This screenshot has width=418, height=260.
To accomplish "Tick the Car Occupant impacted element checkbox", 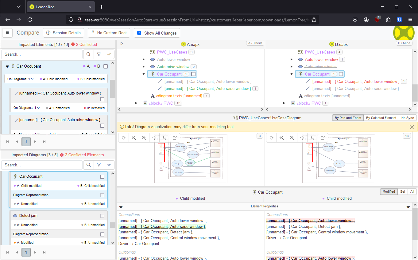I will click(106, 66).
